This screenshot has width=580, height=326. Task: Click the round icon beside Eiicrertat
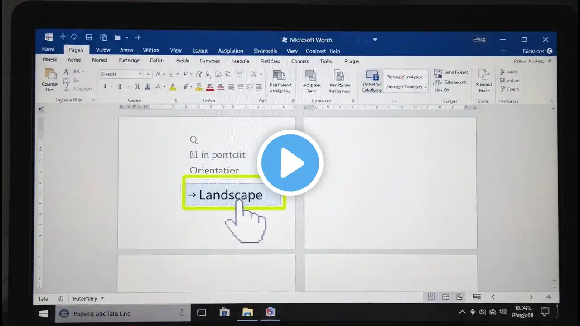coord(550,51)
